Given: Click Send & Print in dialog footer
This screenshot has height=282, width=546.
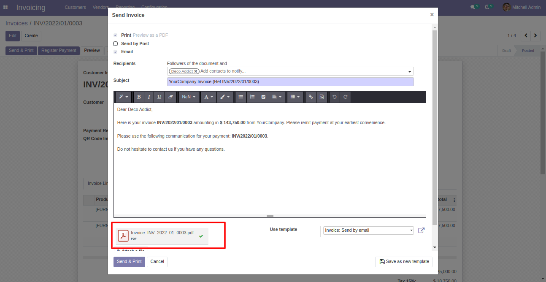Looking at the screenshot, I should pyautogui.click(x=129, y=262).
